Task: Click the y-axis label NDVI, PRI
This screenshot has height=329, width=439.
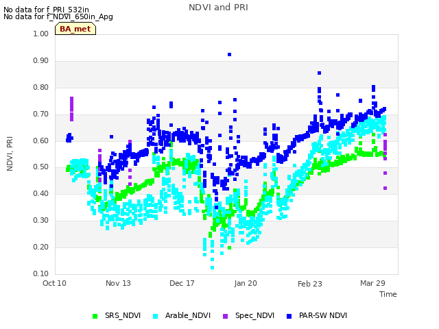Action: point(10,154)
